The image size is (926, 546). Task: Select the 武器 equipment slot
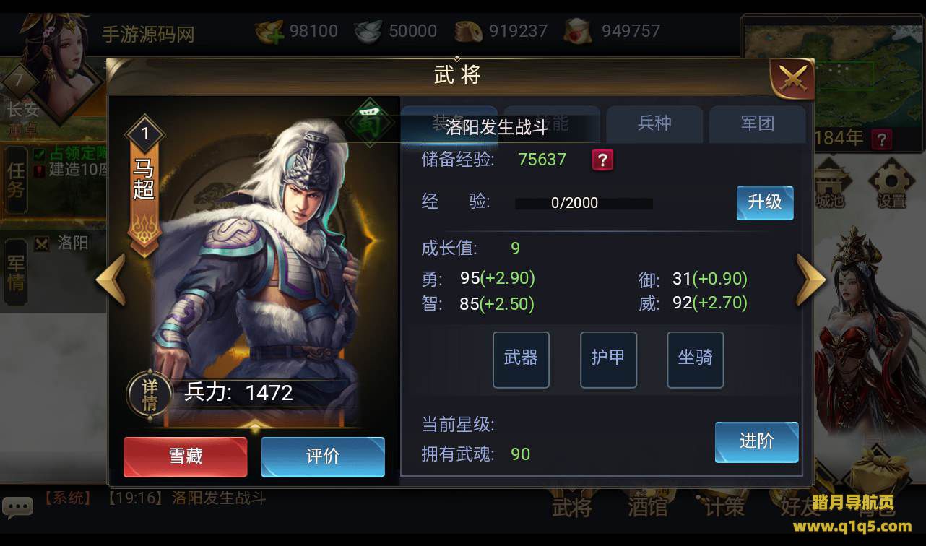click(521, 360)
